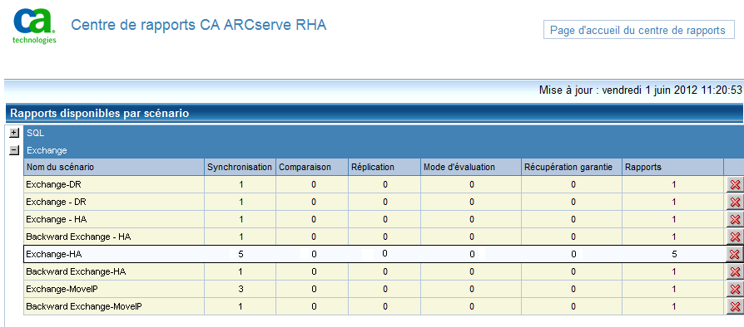Delete reports for the Exchange - DR scenario

735,202
